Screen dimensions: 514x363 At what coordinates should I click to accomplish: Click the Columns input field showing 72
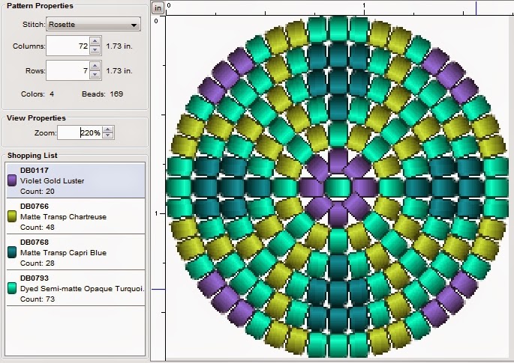point(68,46)
